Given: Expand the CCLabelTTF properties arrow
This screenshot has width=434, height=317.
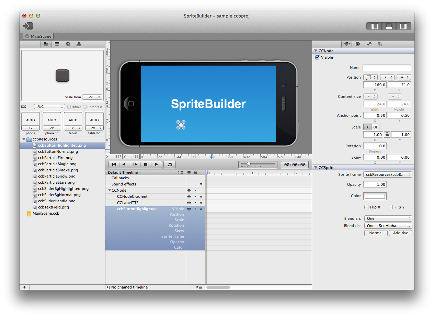Looking at the screenshot, I should tap(201, 203).
